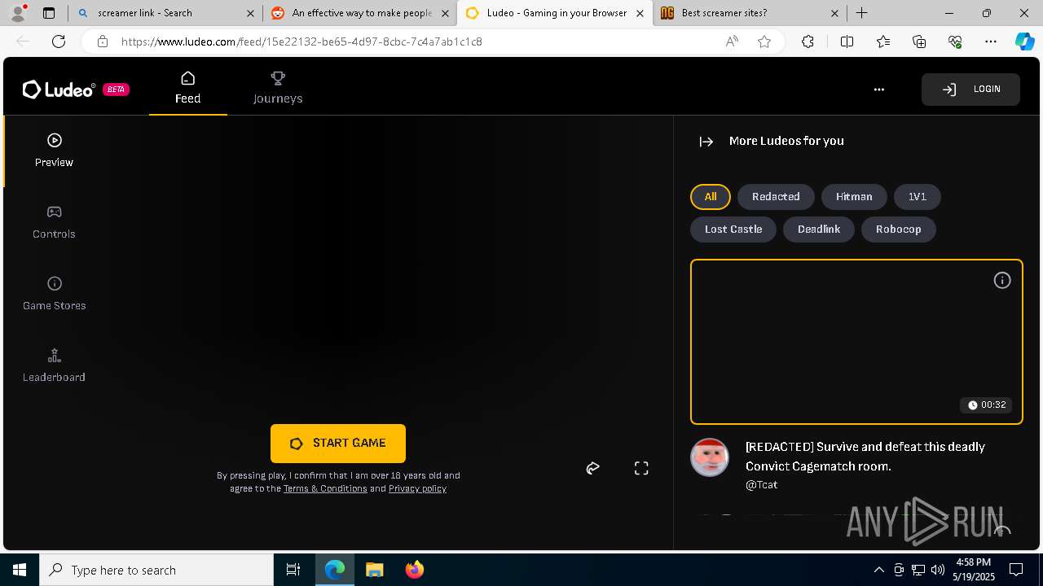Click the Ludeo logo

tap(59, 90)
